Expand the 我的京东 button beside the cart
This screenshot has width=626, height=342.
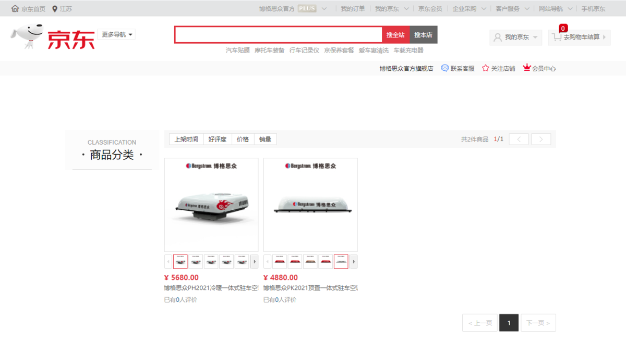(x=515, y=37)
